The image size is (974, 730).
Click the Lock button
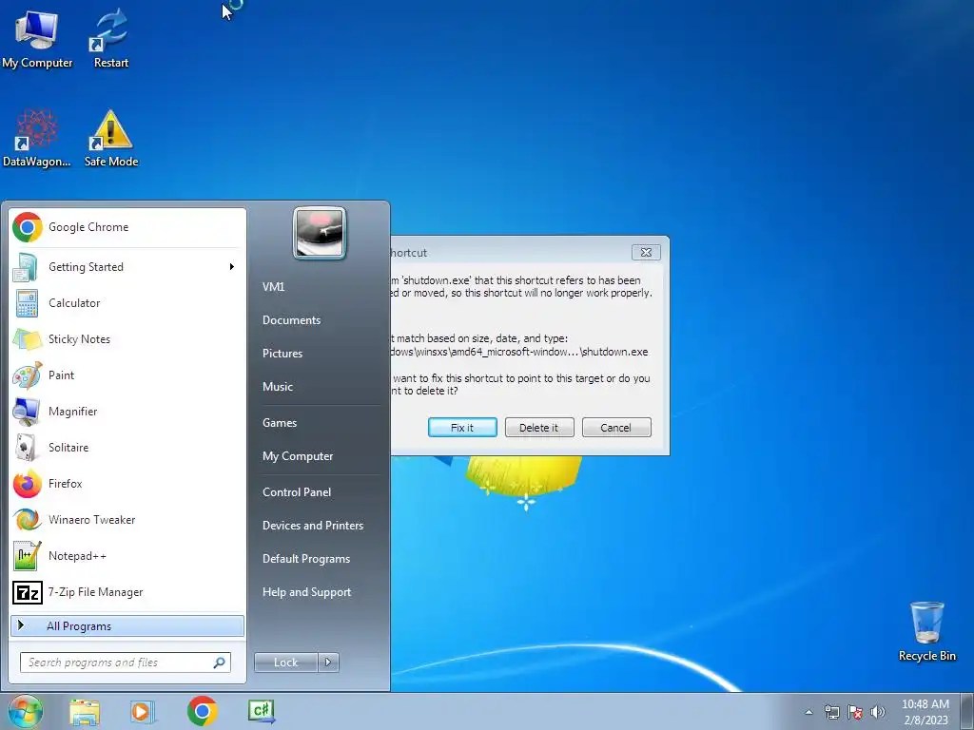point(285,663)
